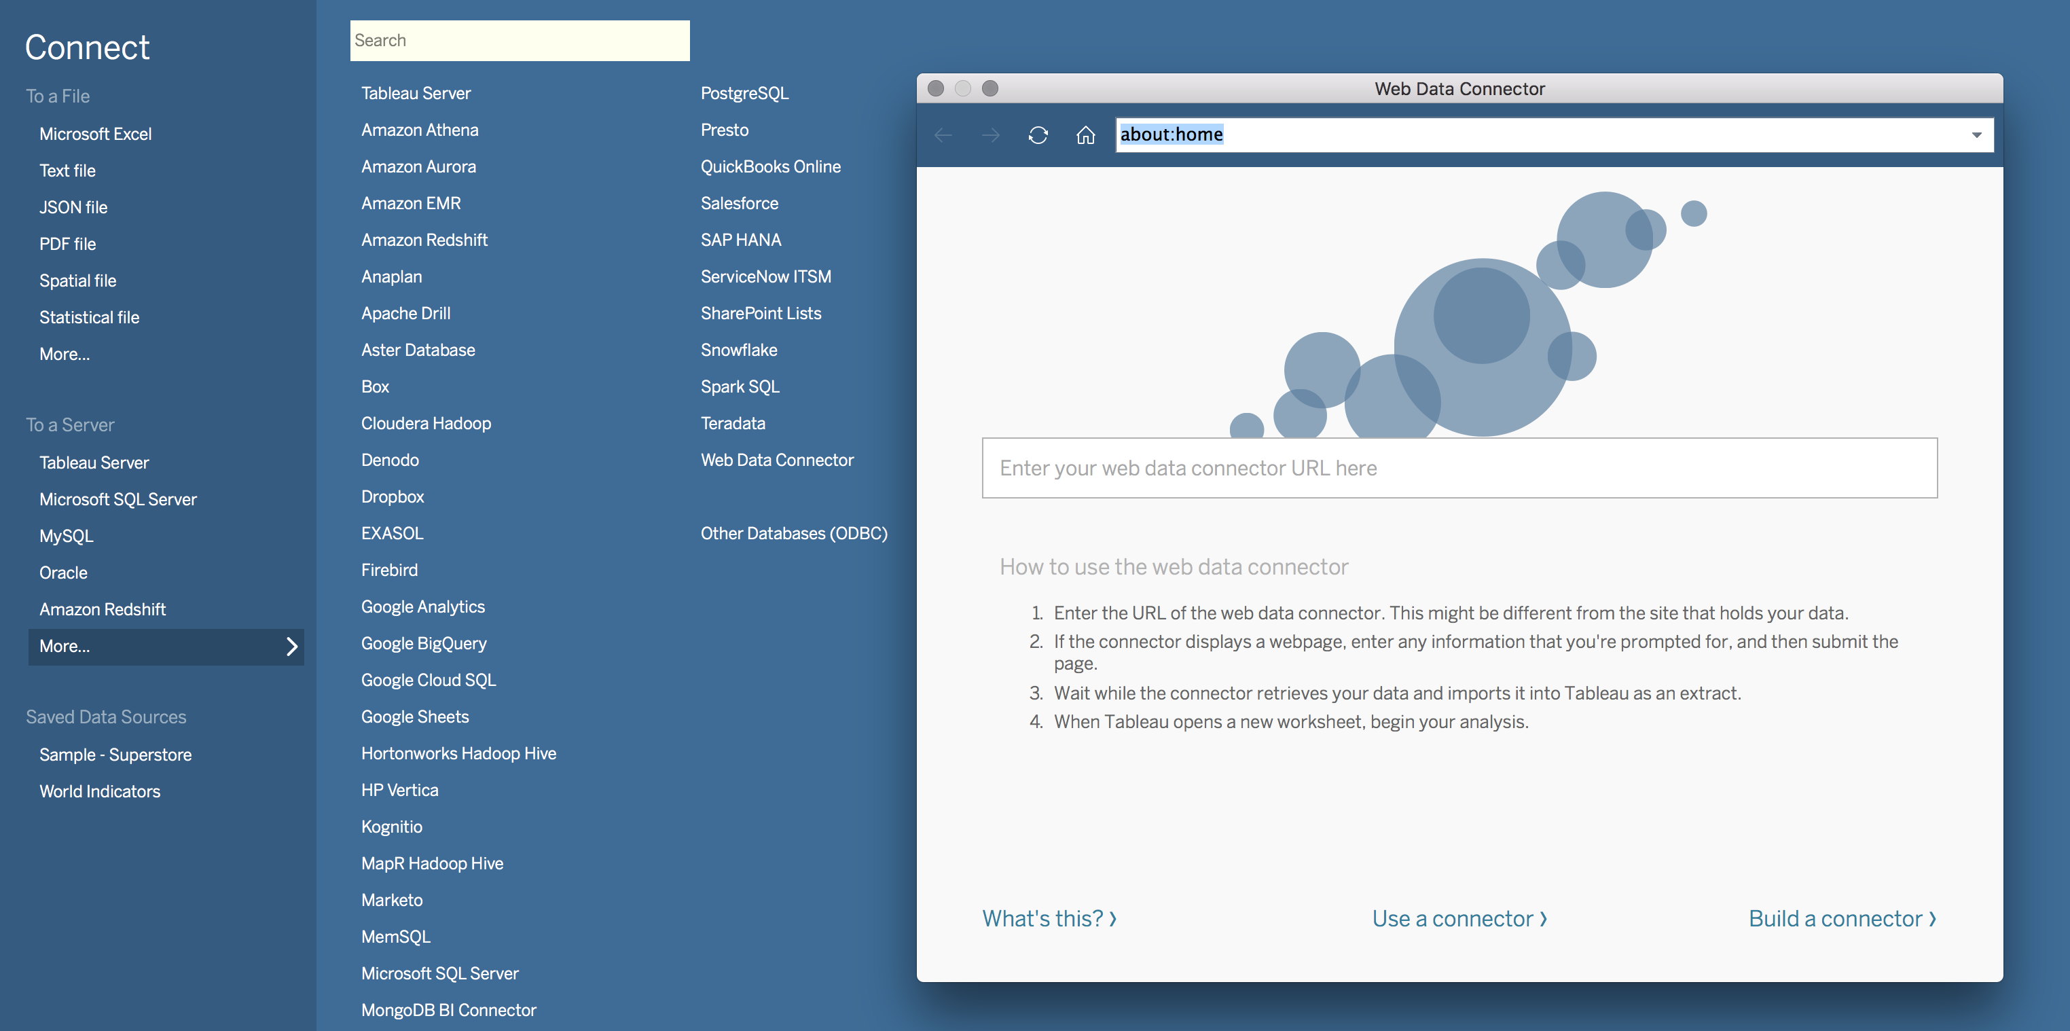Click the browser back arrow icon
2070x1031 pixels.
coord(943,135)
